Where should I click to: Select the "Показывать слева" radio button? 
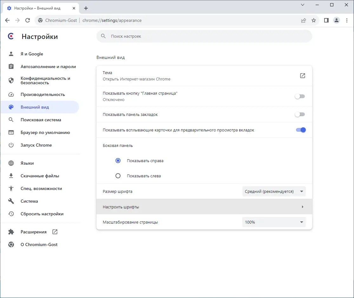click(x=118, y=176)
